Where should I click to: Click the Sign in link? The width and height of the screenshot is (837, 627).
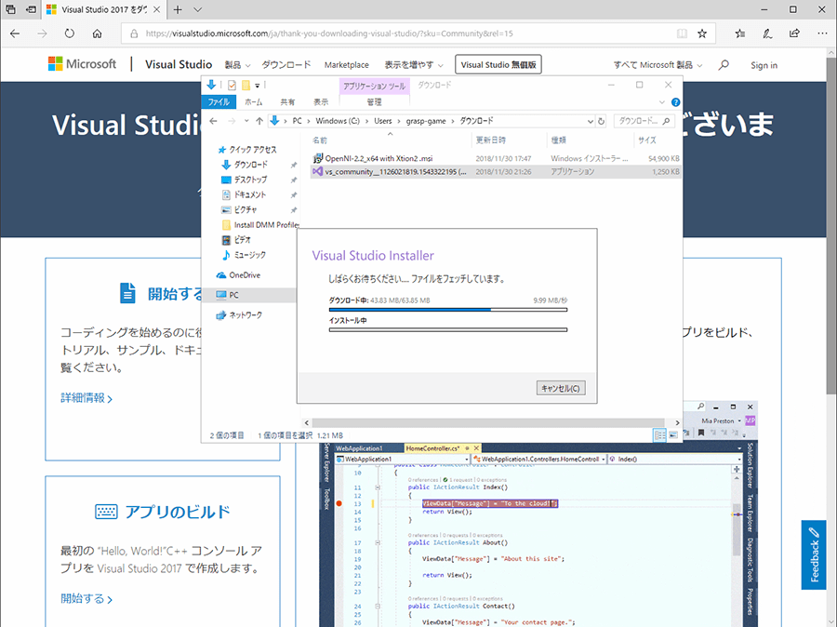pos(764,65)
